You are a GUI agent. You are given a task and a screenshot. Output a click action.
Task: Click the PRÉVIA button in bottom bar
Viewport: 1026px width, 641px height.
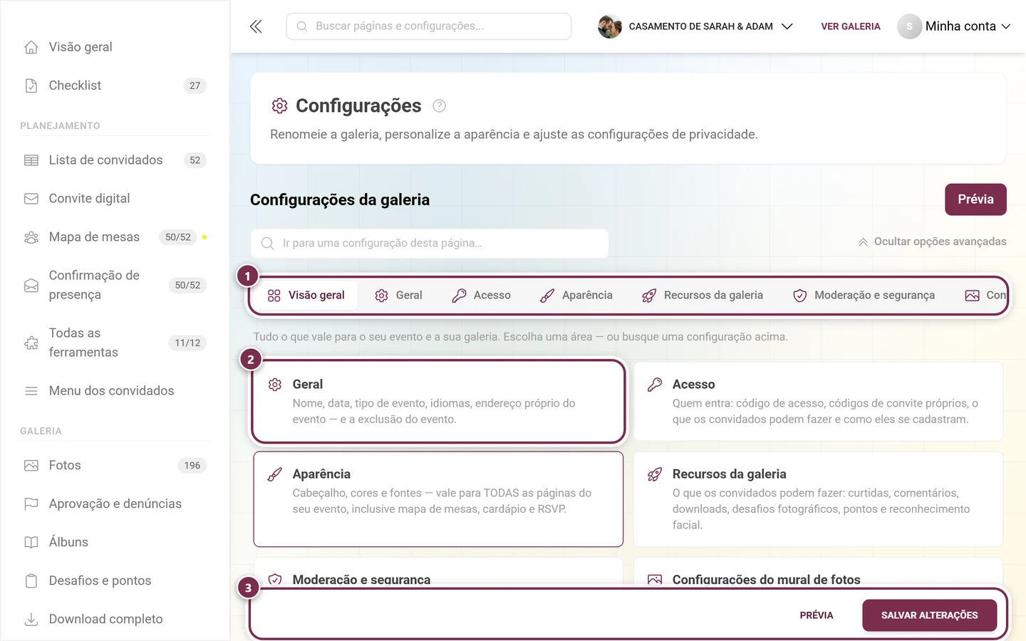pyautogui.click(x=817, y=615)
